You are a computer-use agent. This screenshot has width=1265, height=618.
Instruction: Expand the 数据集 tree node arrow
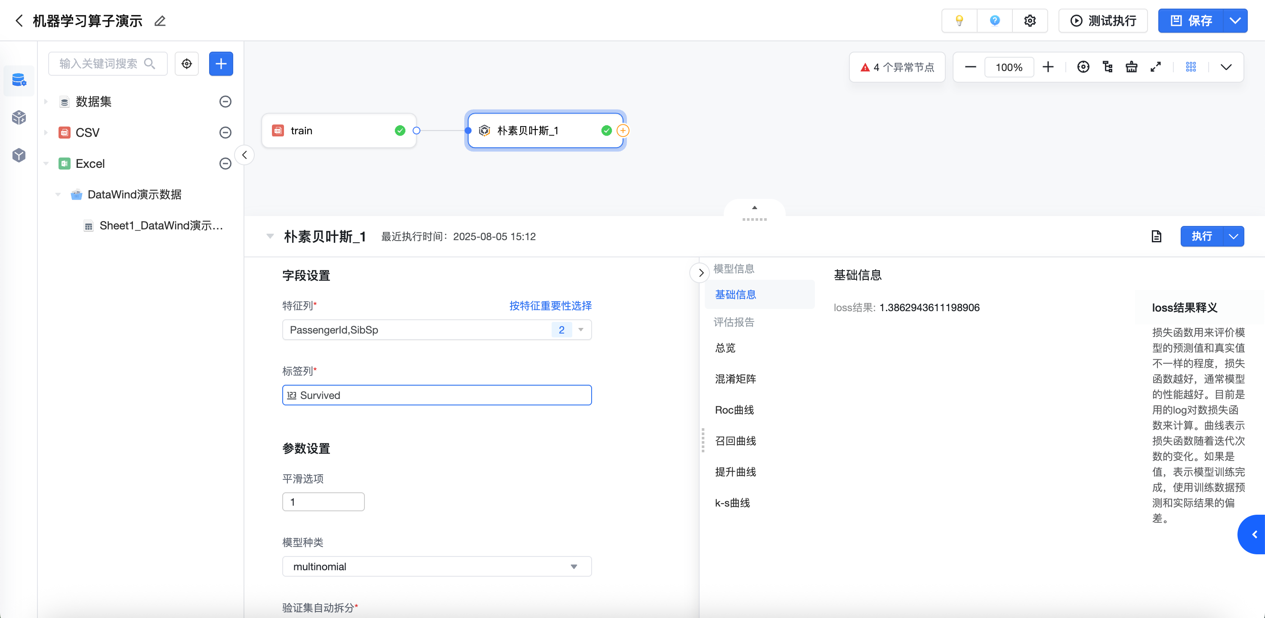click(x=46, y=102)
